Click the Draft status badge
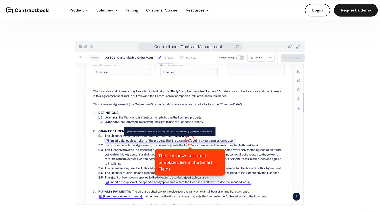The width and height of the screenshot is (380, 212). pos(95,58)
